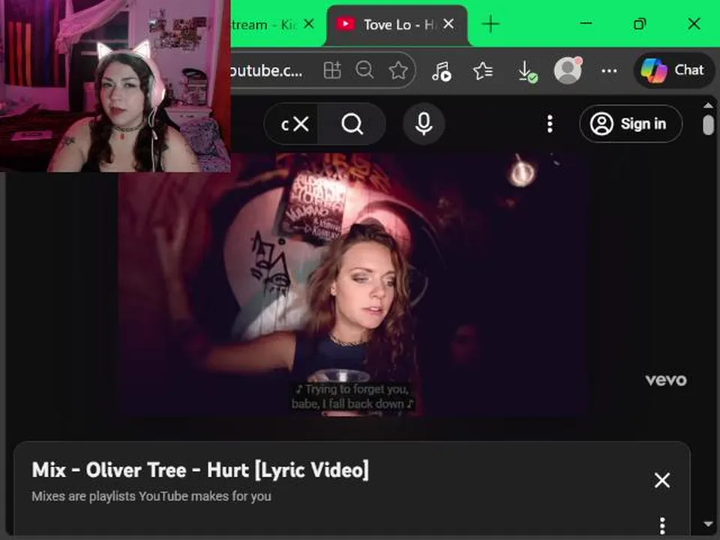Add this page to favorites star
This screenshot has height=540, width=720.
[x=397, y=70]
